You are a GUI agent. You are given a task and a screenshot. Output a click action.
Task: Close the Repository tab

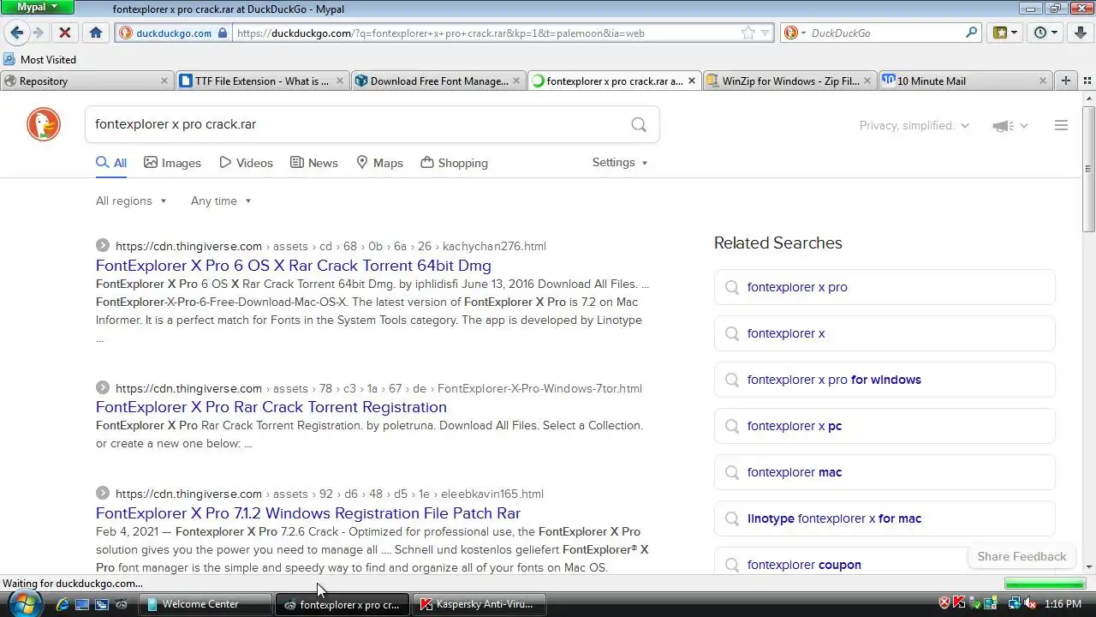point(164,81)
